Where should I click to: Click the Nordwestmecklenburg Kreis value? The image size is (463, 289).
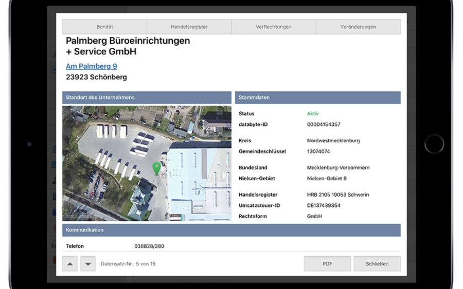tap(333, 141)
